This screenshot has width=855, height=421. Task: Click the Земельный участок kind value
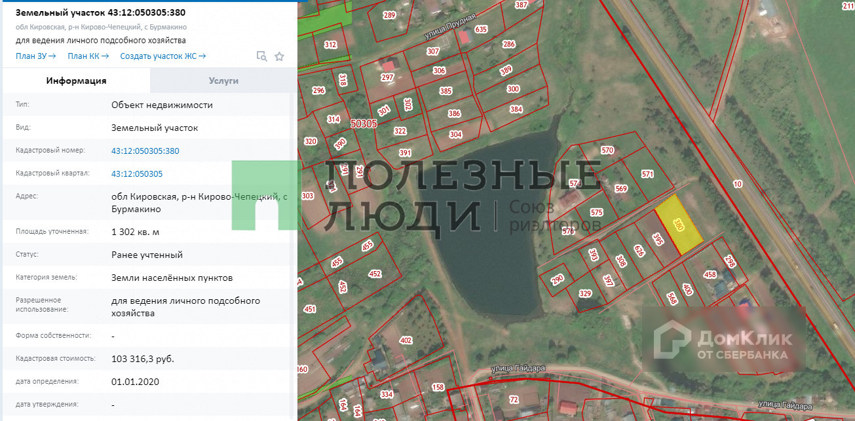(155, 128)
